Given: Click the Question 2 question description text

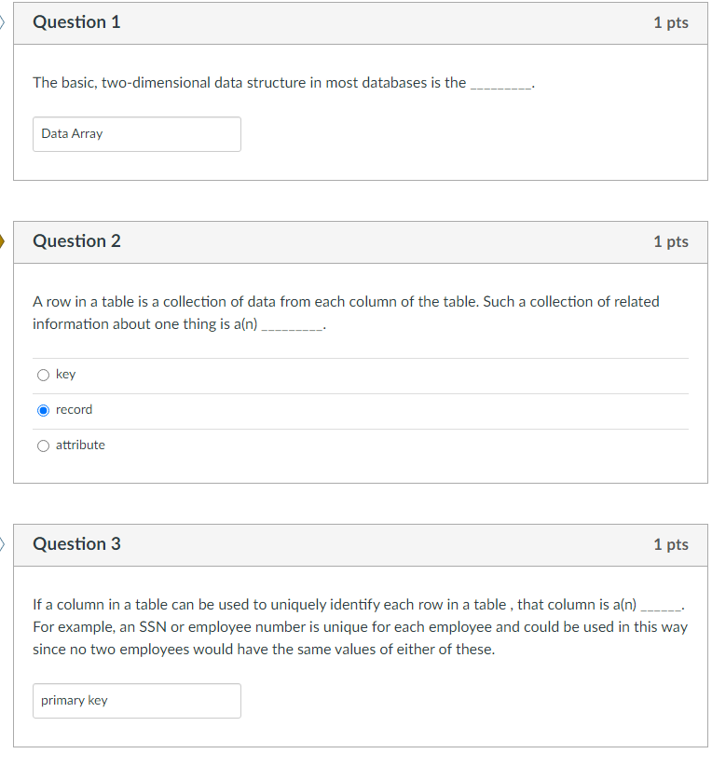Looking at the screenshot, I should pyautogui.click(x=345, y=312).
